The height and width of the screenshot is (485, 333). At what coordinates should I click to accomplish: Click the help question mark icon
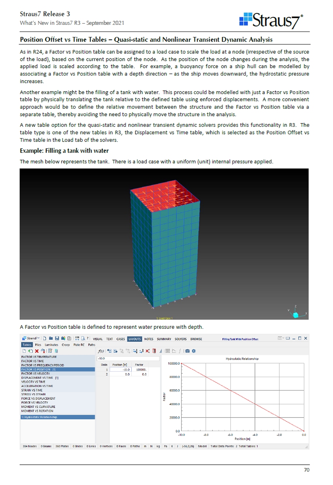tap(87, 339)
